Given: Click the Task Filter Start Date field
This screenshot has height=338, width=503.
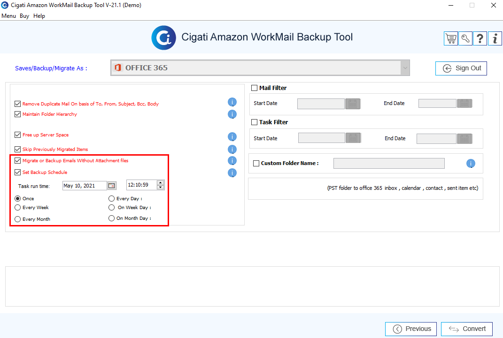Looking at the screenshot, I should point(322,138).
